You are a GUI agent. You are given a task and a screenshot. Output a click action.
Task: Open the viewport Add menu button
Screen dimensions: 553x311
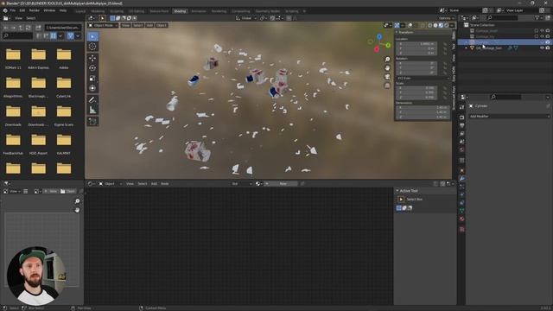pos(149,25)
